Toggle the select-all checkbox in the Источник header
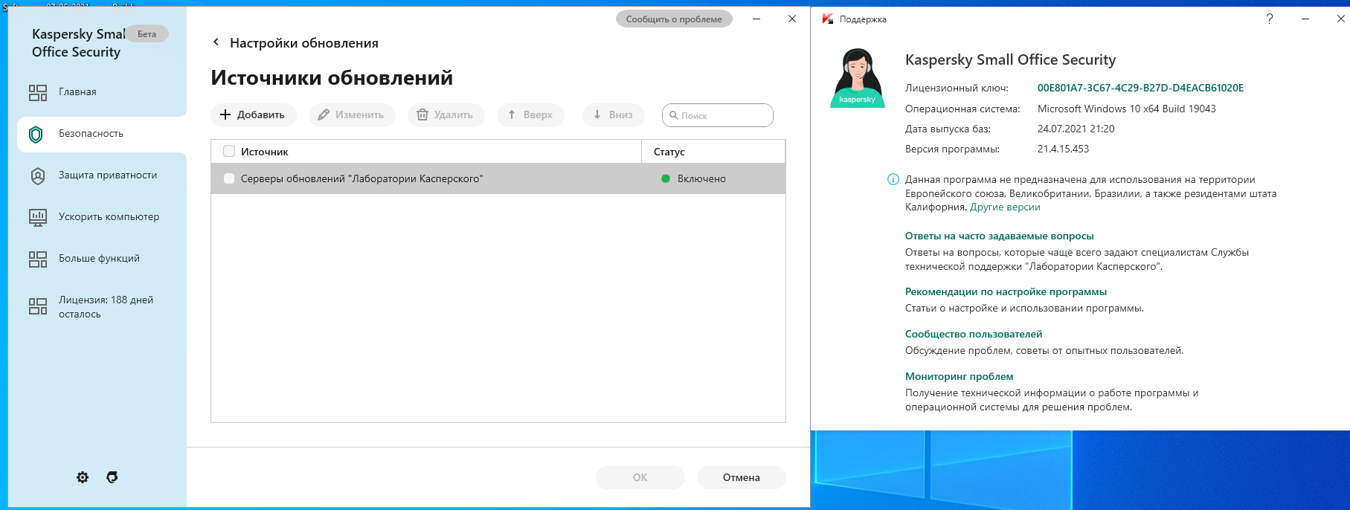Viewport: 1350px width, 510px height. (x=229, y=151)
